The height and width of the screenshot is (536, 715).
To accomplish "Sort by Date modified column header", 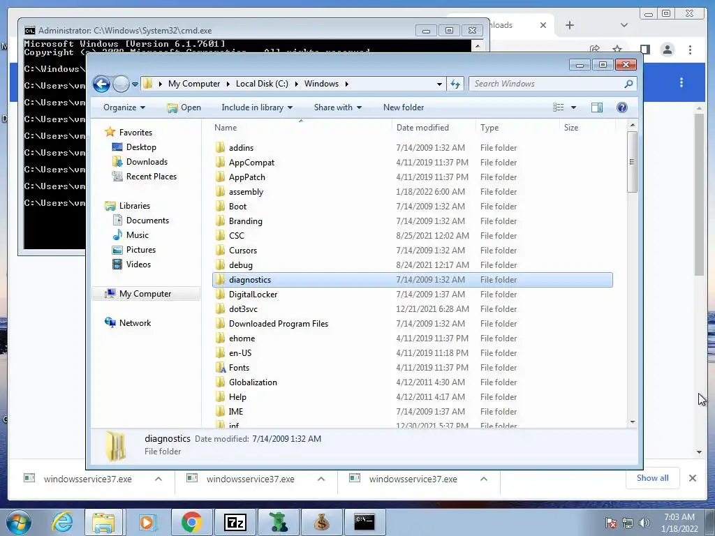I will pos(422,128).
